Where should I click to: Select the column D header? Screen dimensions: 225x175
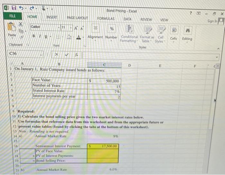[x=130, y=66]
